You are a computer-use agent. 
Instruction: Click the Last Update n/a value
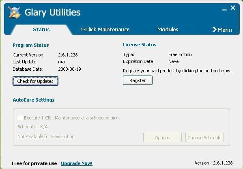pos(61,62)
